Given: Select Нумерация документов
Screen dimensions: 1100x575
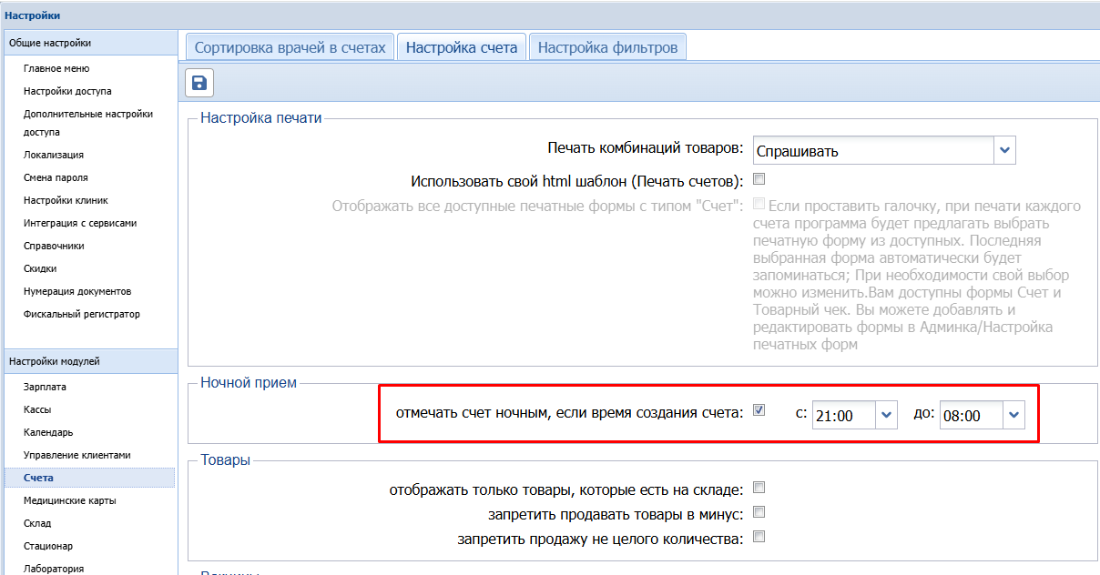Looking at the screenshot, I should coord(77,291).
